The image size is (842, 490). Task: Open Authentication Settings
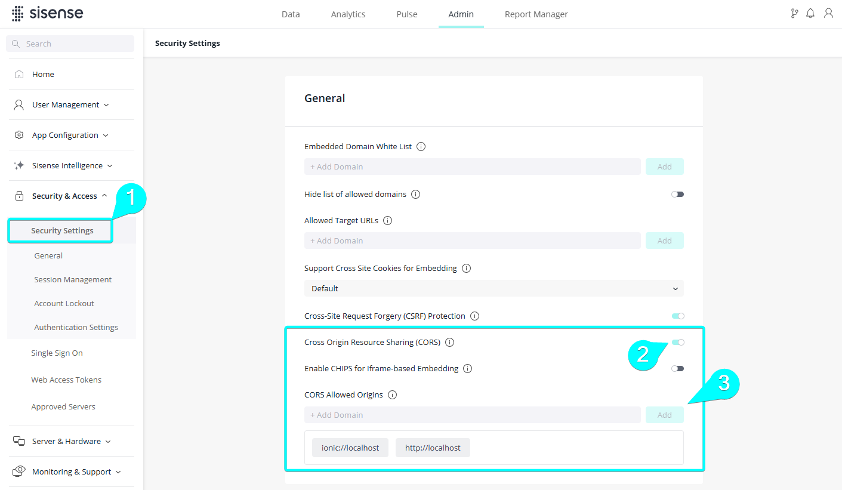(76, 327)
